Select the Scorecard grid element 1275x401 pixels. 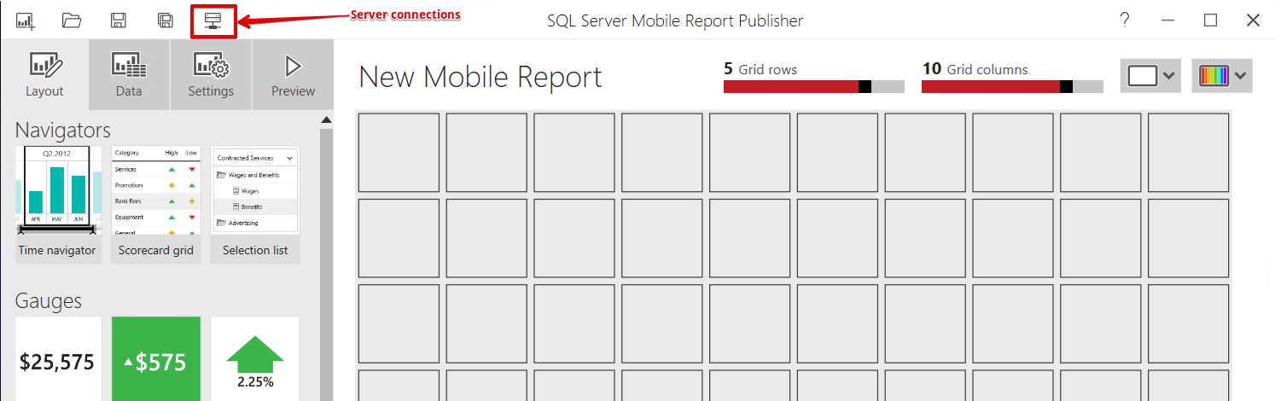coord(156,204)
